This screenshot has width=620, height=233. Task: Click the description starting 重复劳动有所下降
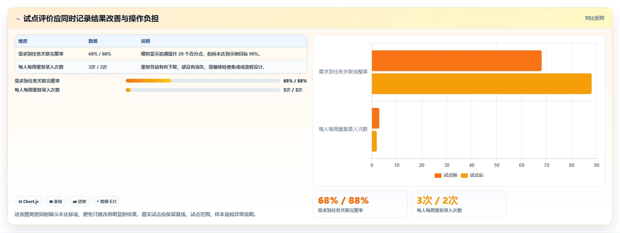point(204,67)
